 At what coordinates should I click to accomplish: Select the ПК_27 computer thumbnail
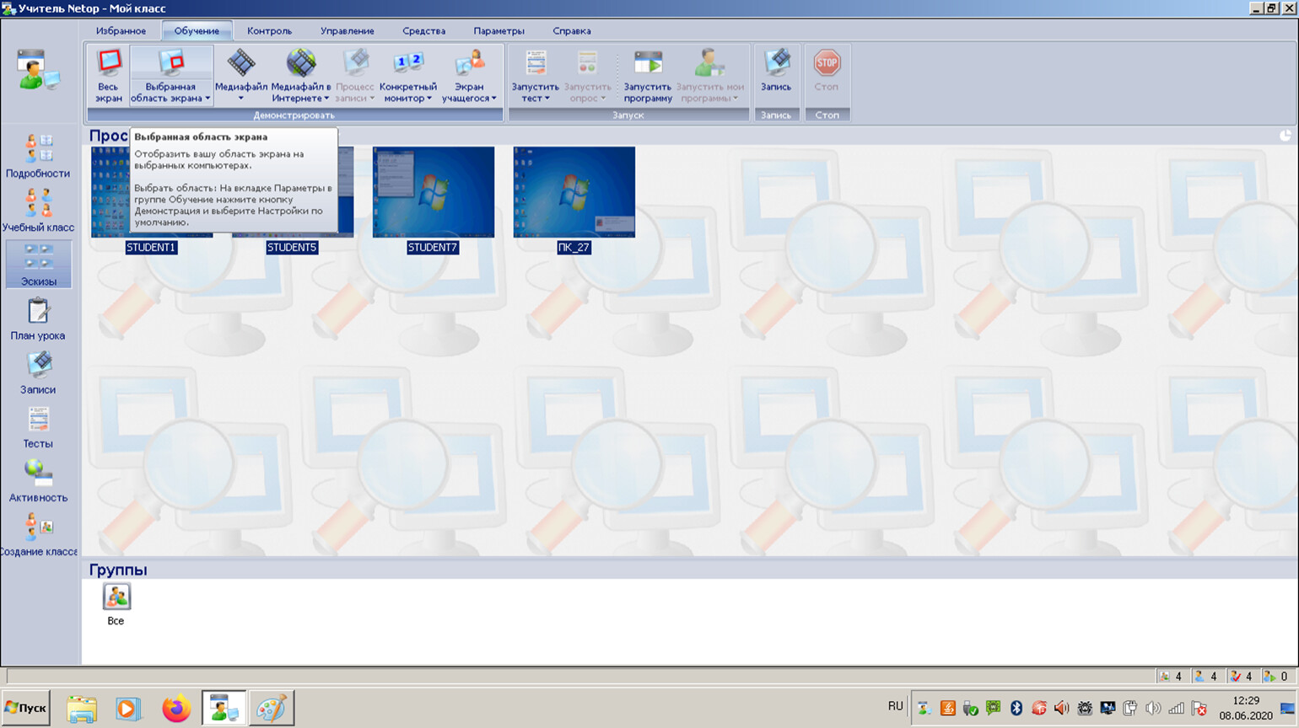[x=574, y=192]
